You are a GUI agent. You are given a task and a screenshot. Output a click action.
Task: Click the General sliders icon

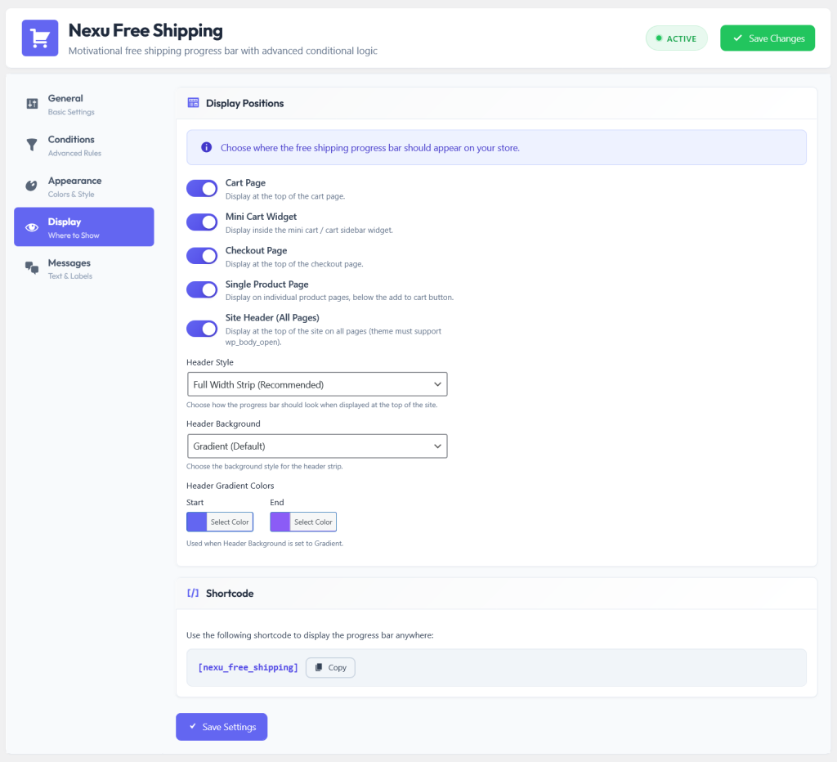tap(32, 104)
